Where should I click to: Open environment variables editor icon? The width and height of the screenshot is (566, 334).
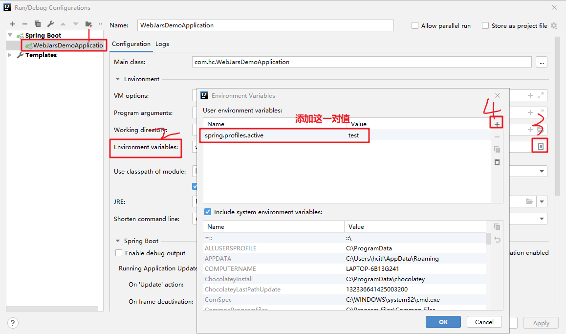point(541,147)
